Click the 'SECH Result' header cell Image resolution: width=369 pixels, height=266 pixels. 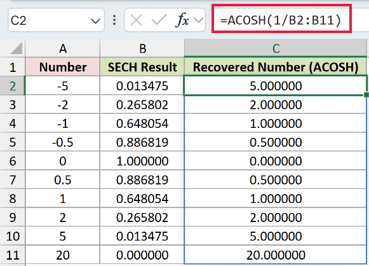(x=142, y=67)
